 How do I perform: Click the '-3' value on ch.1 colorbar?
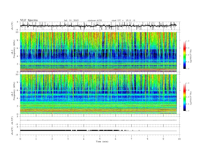pyautogui.click(x=188, y=41)
